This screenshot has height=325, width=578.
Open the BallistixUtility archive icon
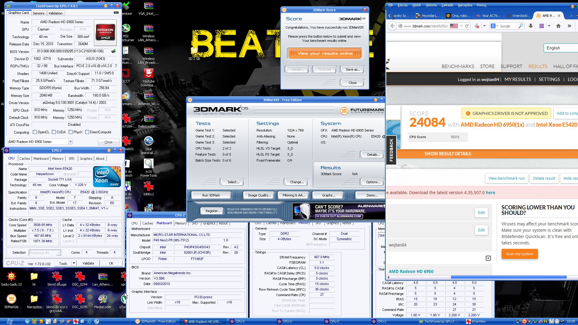(x=148, y=121)
